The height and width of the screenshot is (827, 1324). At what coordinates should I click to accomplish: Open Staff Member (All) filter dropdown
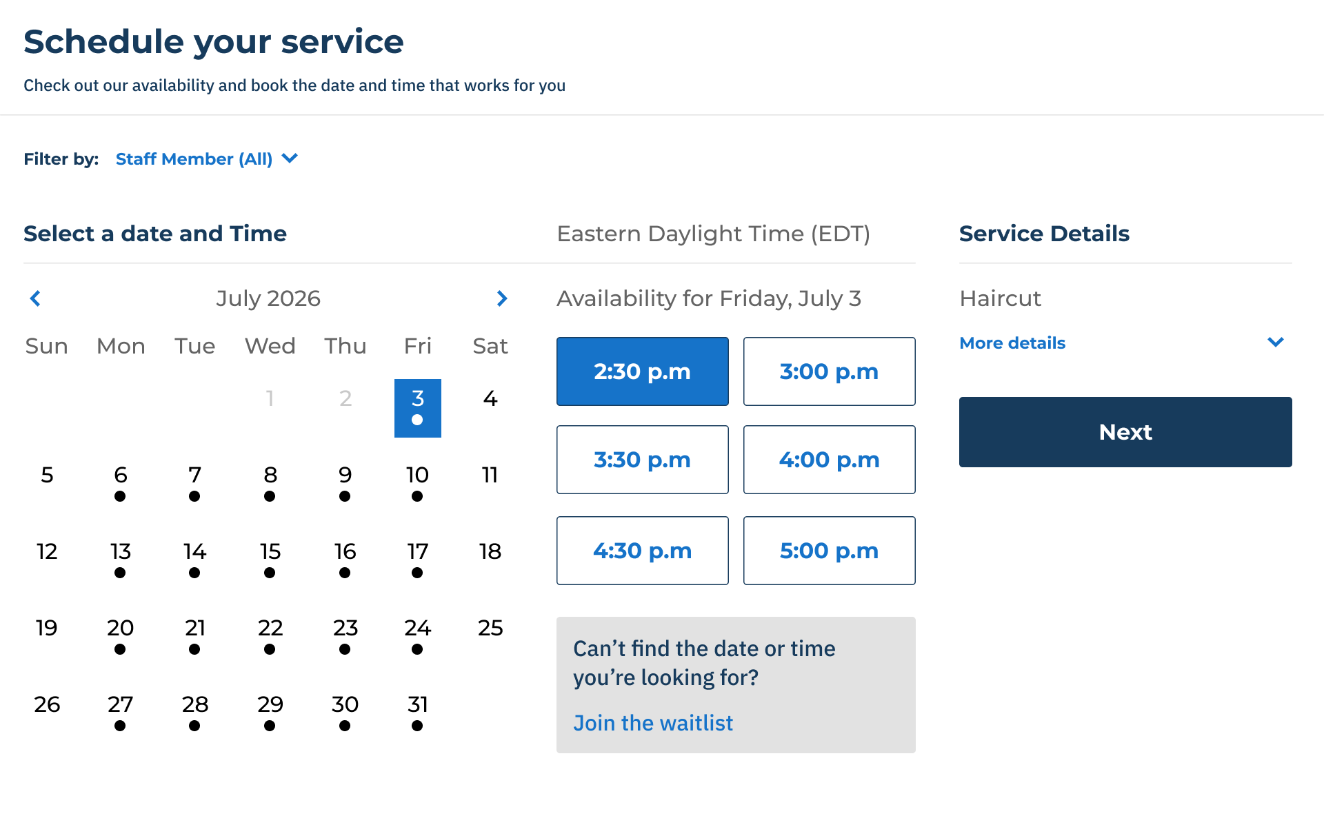point(207,159)
